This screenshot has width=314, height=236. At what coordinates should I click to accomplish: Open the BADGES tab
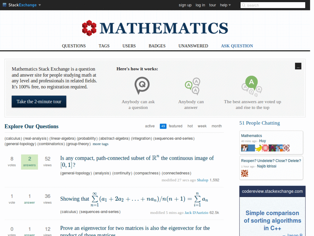point(157,46)
